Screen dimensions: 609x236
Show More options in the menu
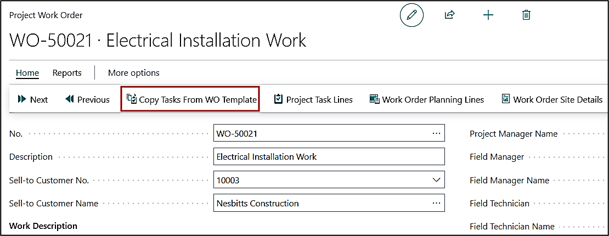point(134,72)
